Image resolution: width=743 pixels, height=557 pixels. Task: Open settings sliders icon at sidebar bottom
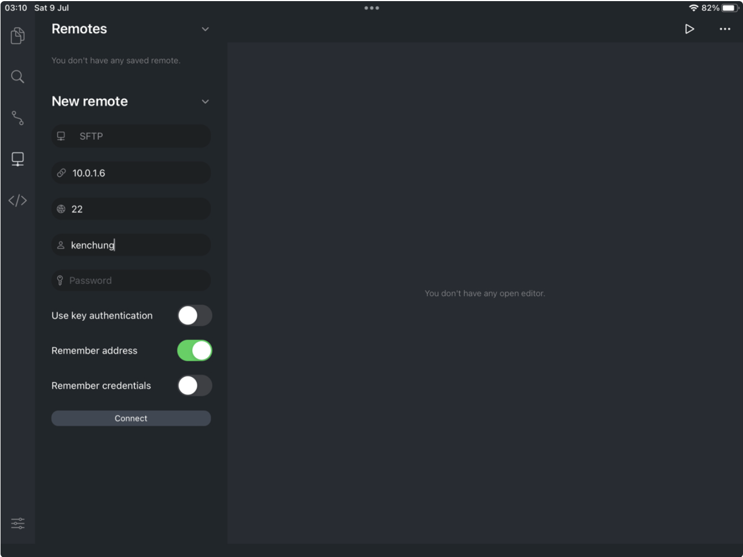click(18, 523)
